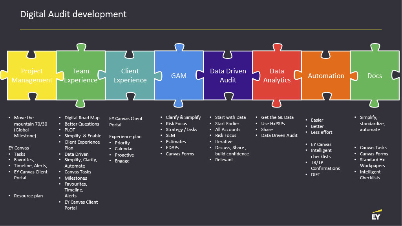Select the green Team Experience puzzle piece
Image resolution: width=402 pixels, height=226 pixels.
click(81, 75)
